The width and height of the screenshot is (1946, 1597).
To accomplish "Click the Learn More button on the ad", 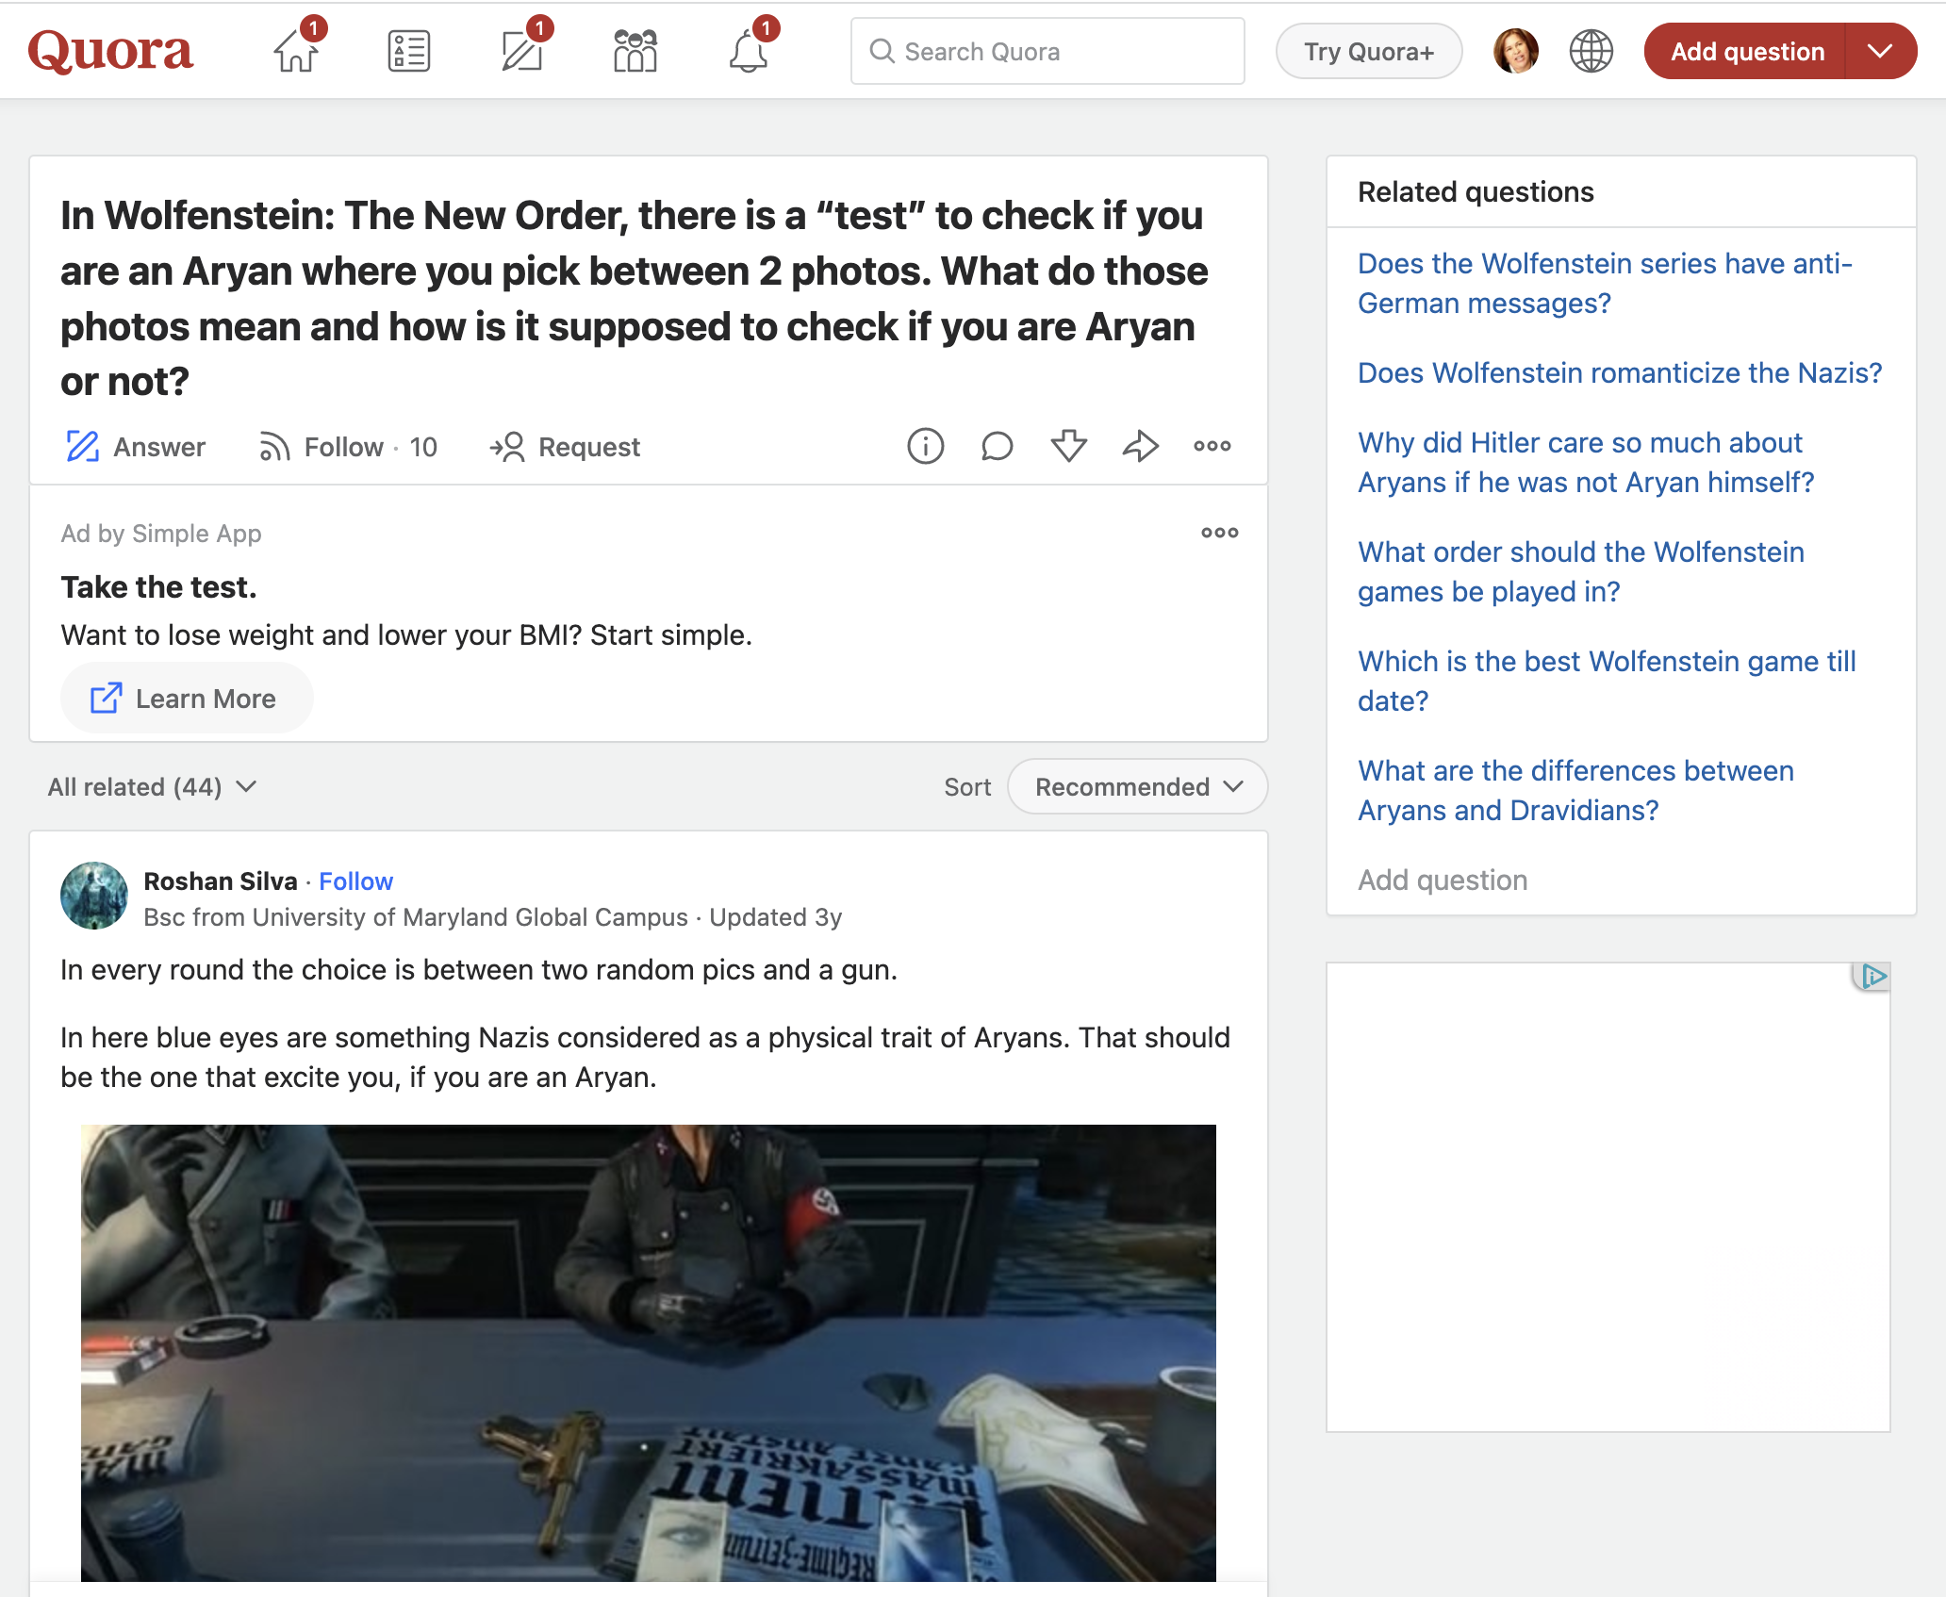I will pyautogui.click(x=186, y=698).
